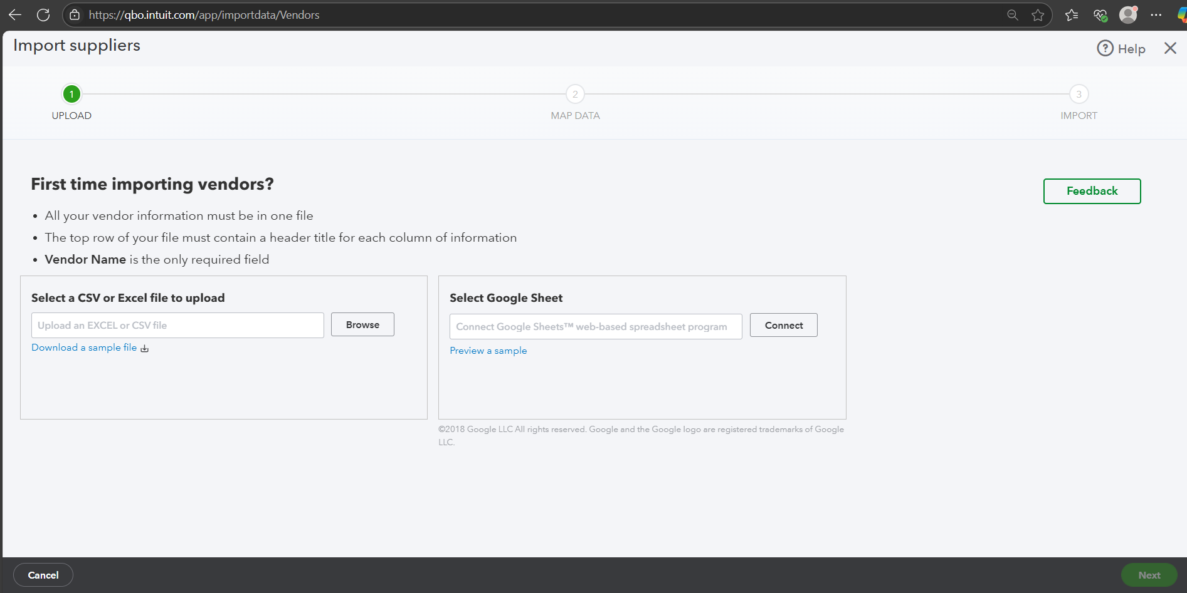Open the browser profile avatar

[x=1128, y=15]
